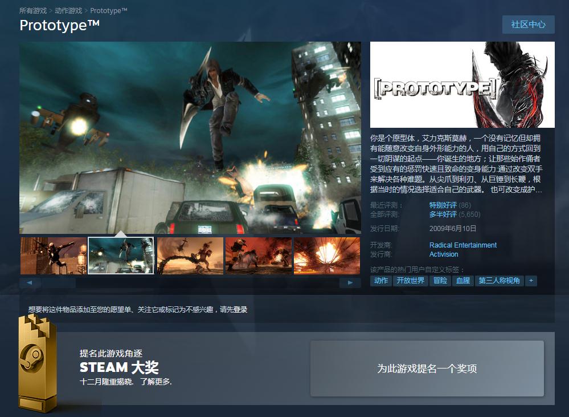
Task: Click the golden Steam Awards trophy icon
Action: click(36, 362)
